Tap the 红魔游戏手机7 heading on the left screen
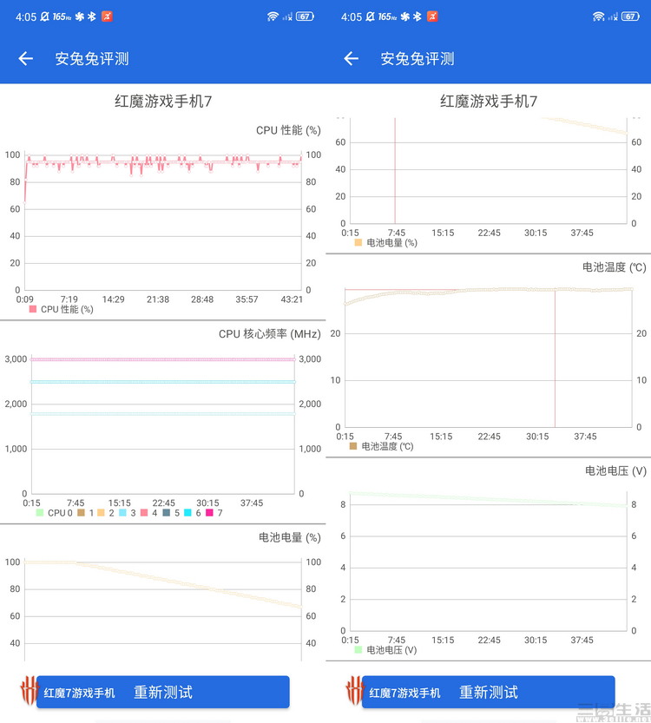Viewport: 651px width, 723px height. point(163,101)
